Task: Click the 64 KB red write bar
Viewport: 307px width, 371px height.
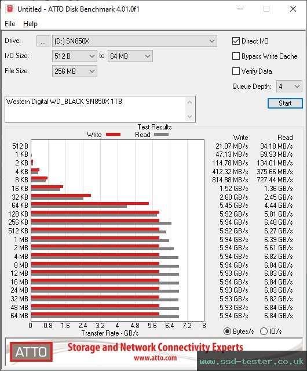Action: pos(90,203)
